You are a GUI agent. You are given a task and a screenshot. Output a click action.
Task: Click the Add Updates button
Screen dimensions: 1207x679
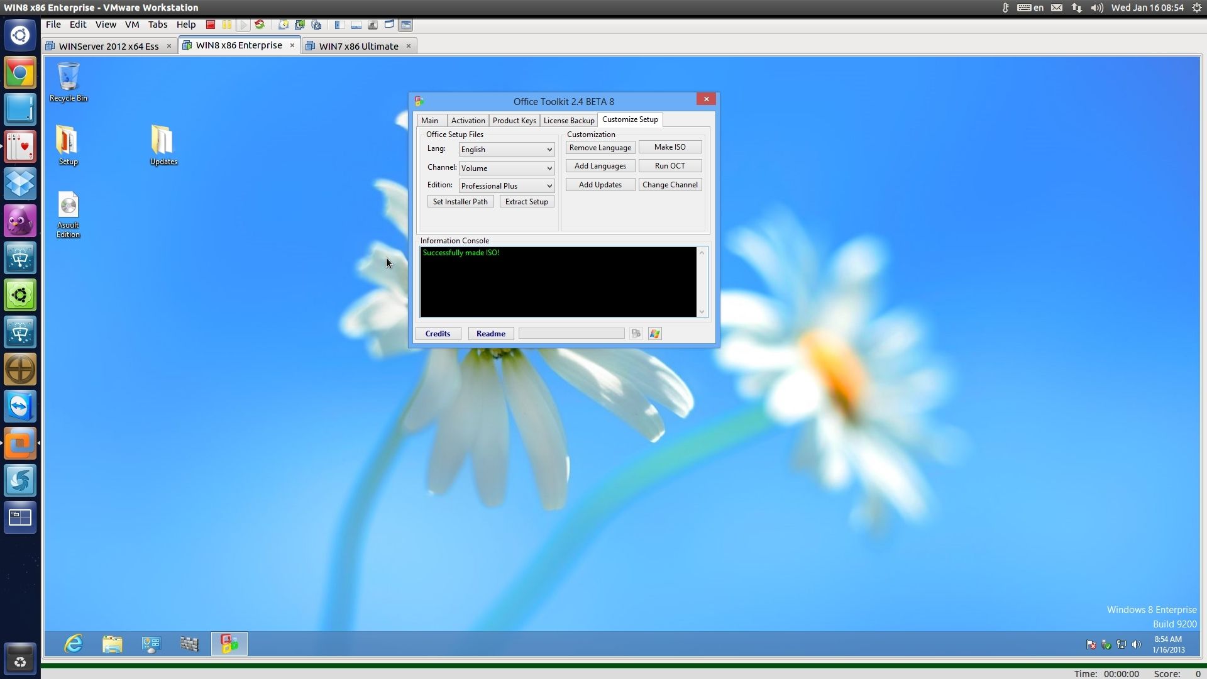coord(600,185)
